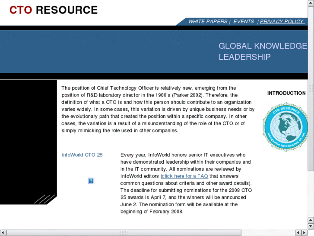This screenshot has width=314, height=236.
Task: Click the InfoWorld CTO 25 heading
Action: tap(82, 155)
